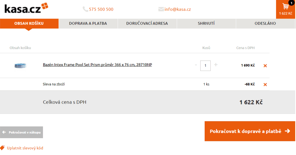Click the envelope icon beside info@kasa.cz
The width and height of the screenshot is (296, 155).
pos(161,9)
